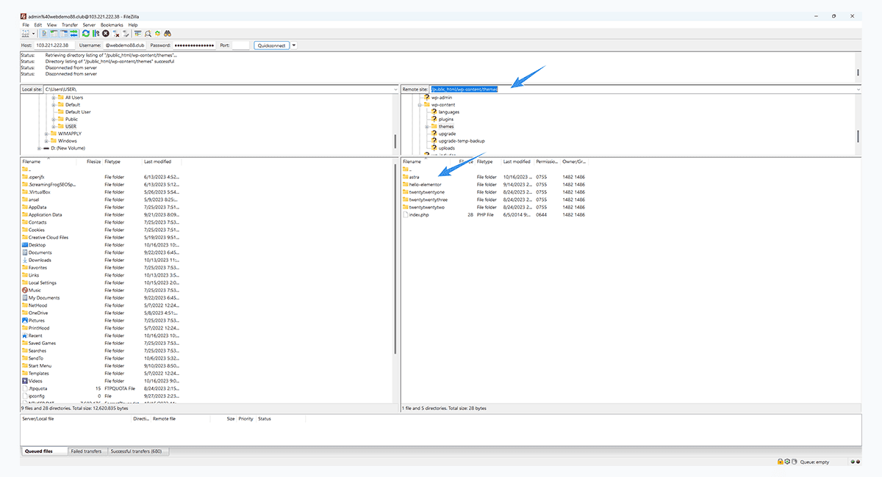
Task: Toggle processing of transfer queue icon
Action: (96, 34)
